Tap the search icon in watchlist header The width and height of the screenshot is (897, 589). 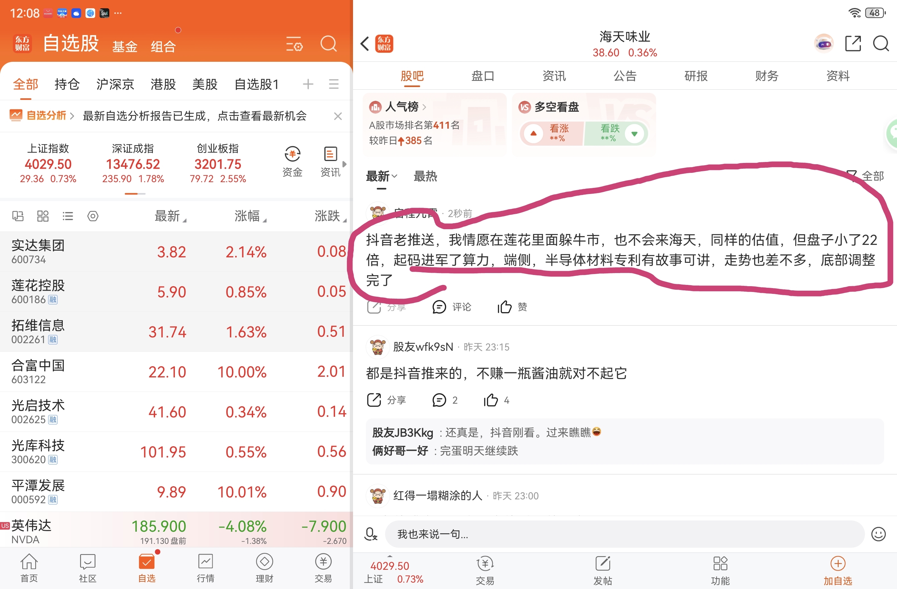pyautogui.click(x=328, y=44)
